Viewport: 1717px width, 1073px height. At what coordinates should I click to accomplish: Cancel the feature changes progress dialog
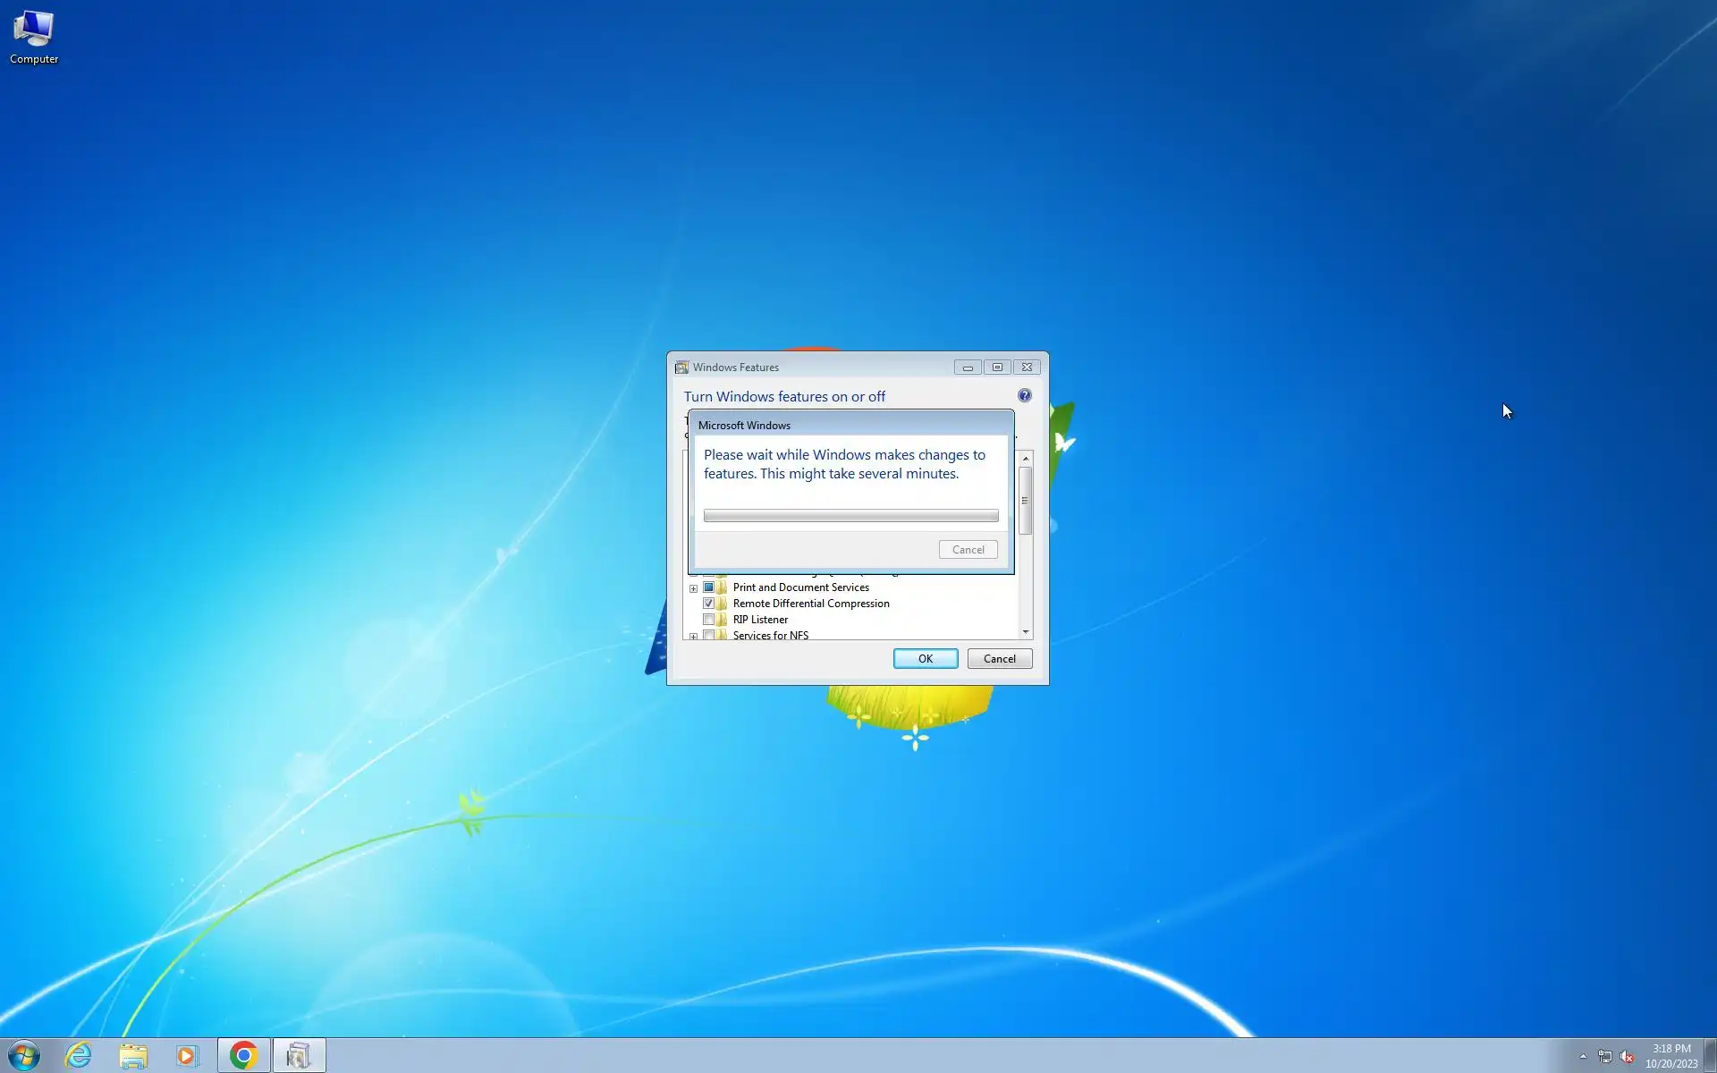pyautogui.click(x=968, y=550)
